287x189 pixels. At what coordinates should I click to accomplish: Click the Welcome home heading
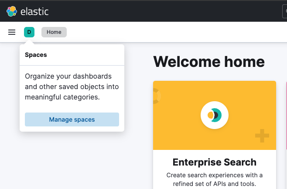pyautogui.click(x=209, y=62)
